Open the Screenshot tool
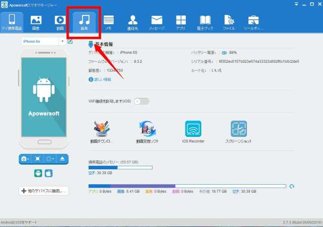 point(239,132)
